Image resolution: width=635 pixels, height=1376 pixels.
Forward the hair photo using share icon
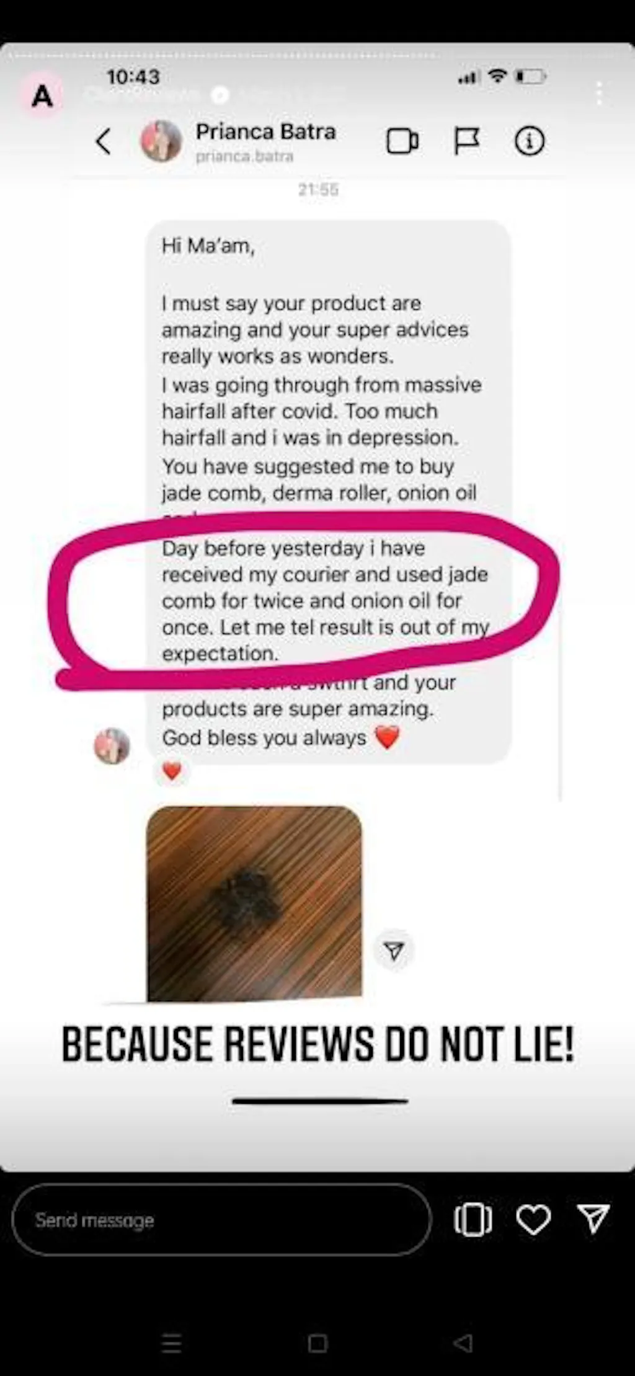(394, 951)
